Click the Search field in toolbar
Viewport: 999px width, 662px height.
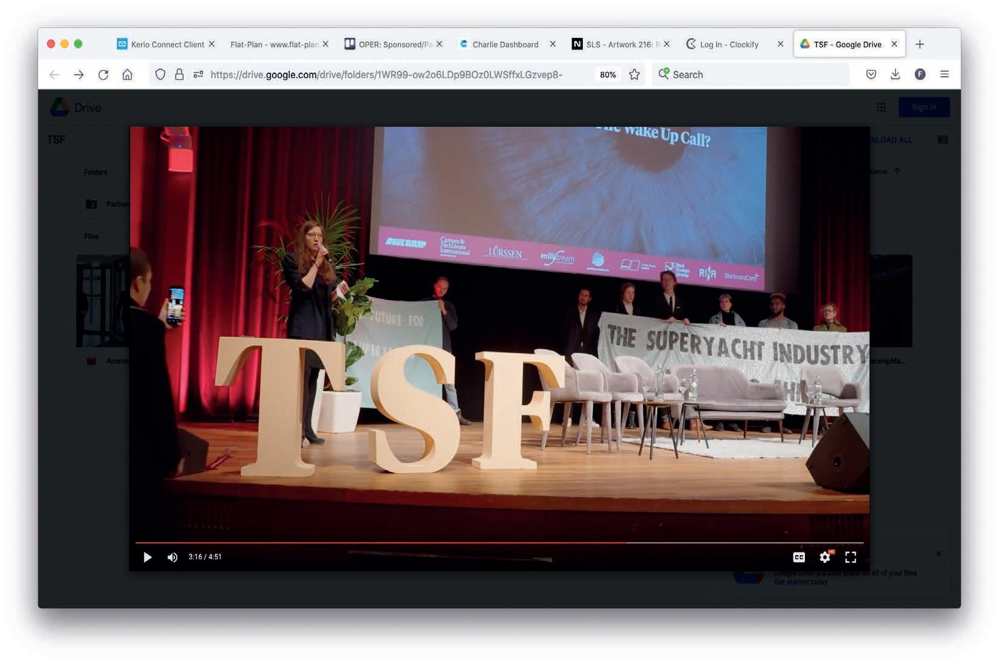tap(750, 74)
